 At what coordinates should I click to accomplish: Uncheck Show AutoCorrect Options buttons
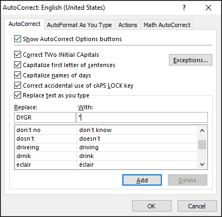(x=17, y=39)
